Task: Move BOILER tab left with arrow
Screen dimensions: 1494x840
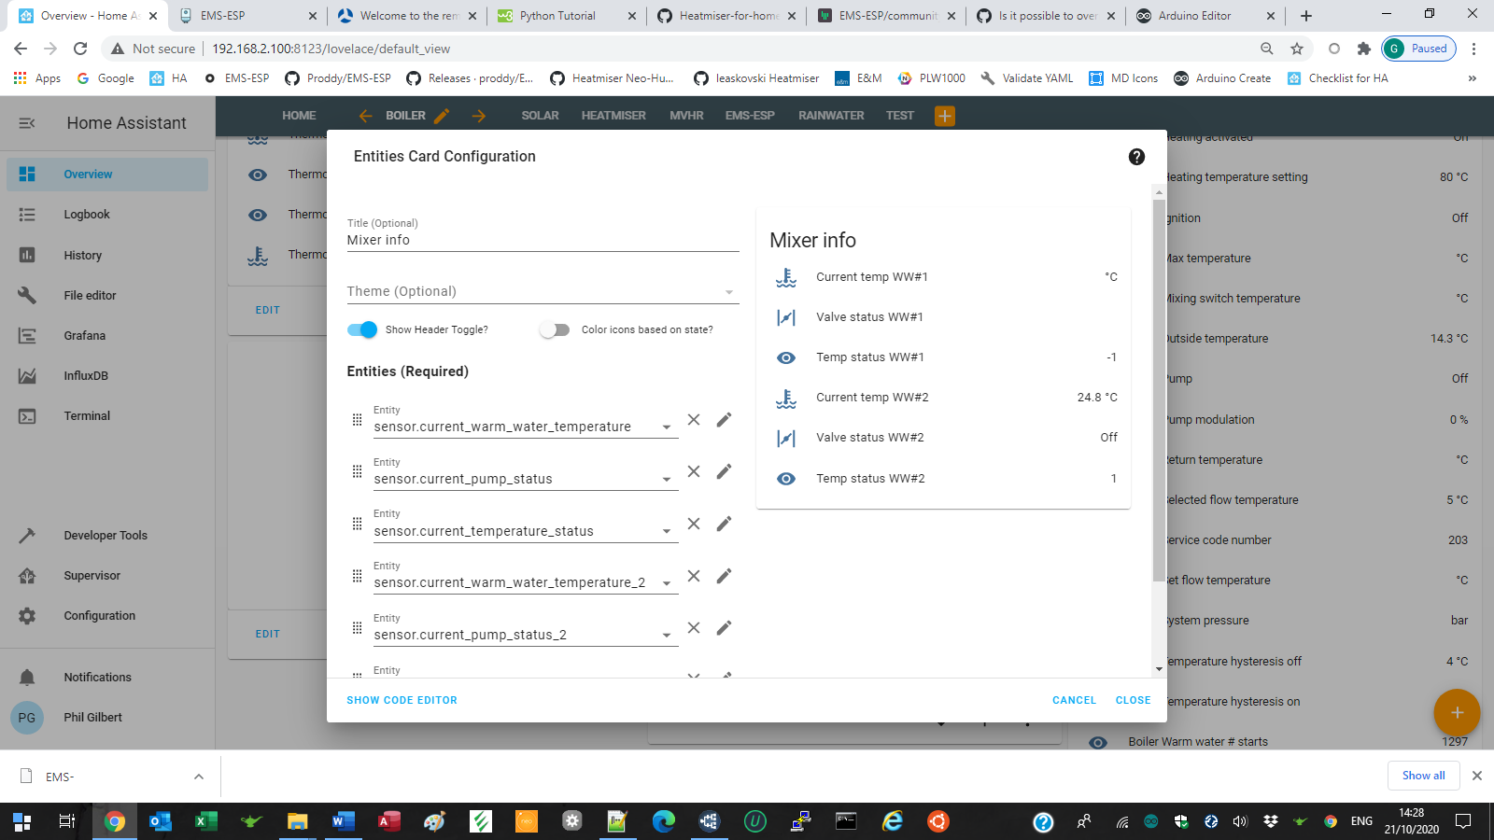Action: coord(366,116)
